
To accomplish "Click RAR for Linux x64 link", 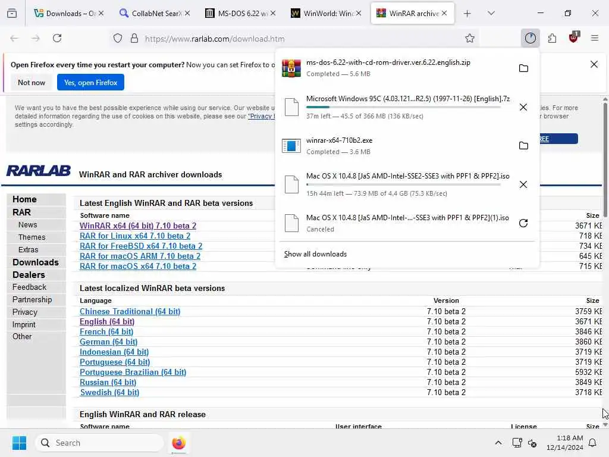I will [135, 236].
